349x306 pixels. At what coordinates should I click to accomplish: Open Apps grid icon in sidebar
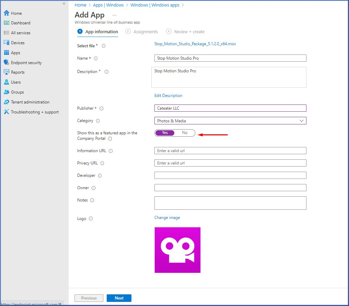point(7,53)
